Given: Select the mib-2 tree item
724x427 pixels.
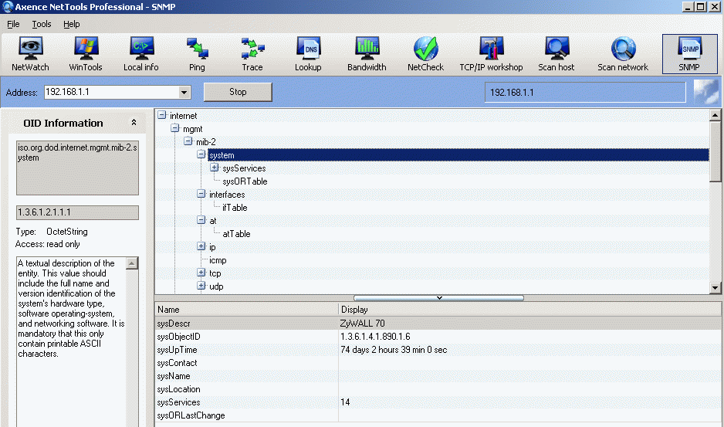Looking at the screenshot, I should 206,142.
